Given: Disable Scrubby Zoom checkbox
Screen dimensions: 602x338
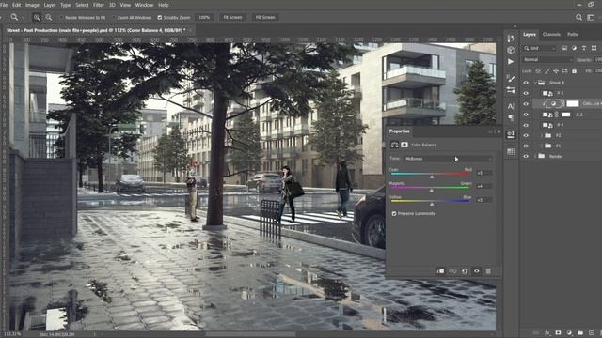Looking at the screenshot, I should 160,17.
